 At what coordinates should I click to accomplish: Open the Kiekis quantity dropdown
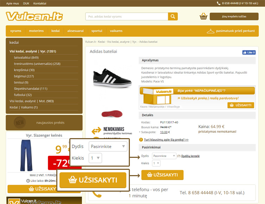156,163
